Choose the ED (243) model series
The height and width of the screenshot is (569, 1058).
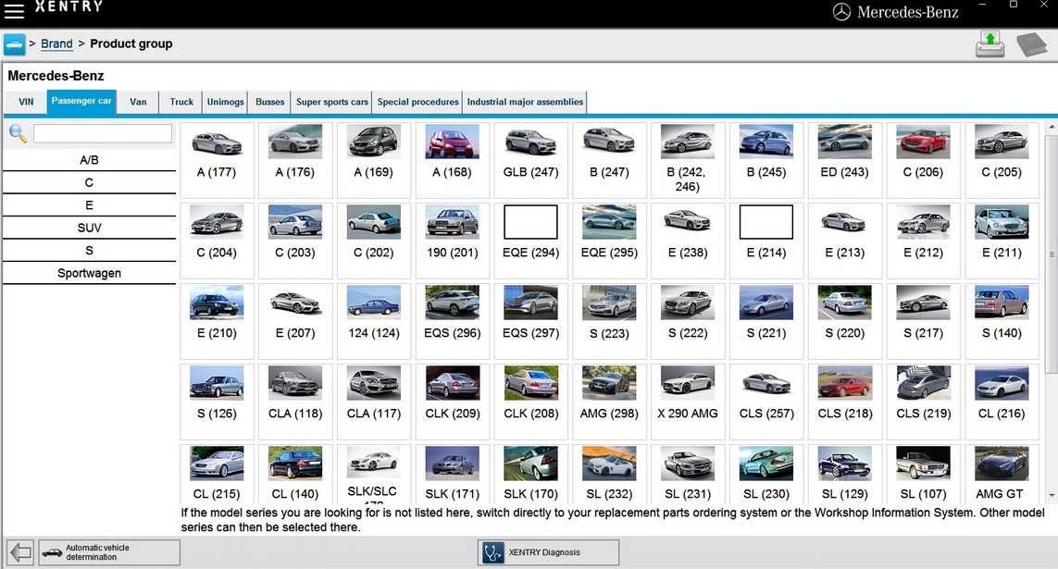[x=845, y=160]
